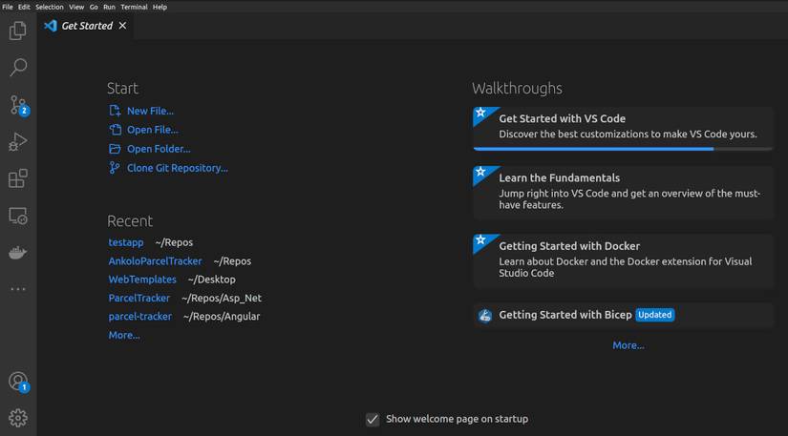Click star badge on Getting Started with Docker

[x=481, y=239]
